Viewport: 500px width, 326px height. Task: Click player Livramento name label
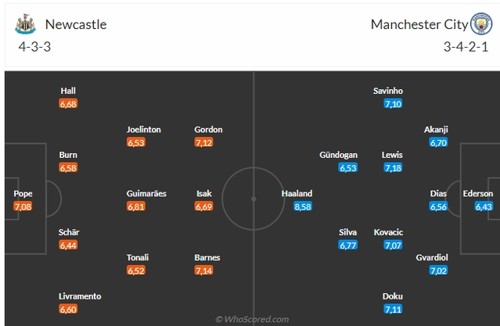pos(80,296)
